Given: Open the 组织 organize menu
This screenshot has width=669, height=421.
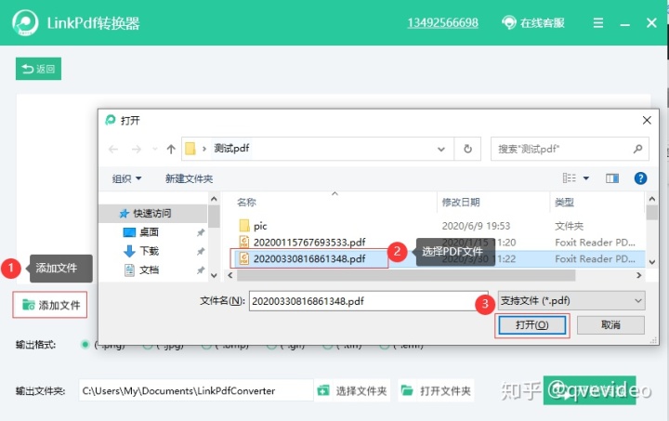Looking at the screenshot, I should [126, 178].
